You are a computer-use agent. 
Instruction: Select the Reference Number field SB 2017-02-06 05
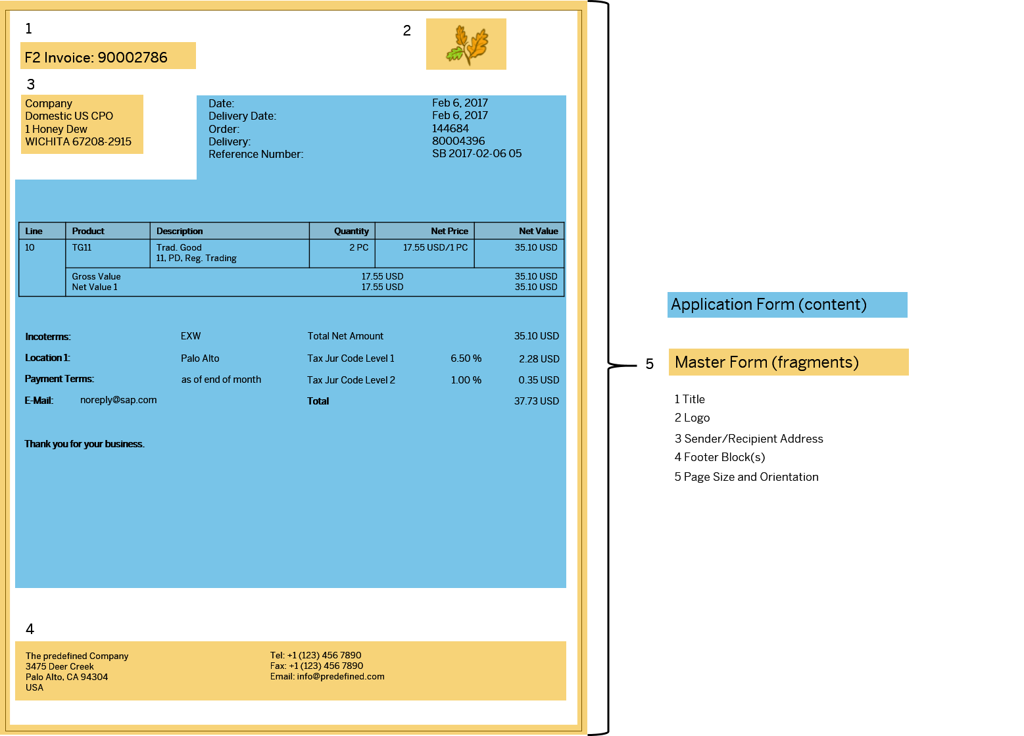tap(476, 153)
